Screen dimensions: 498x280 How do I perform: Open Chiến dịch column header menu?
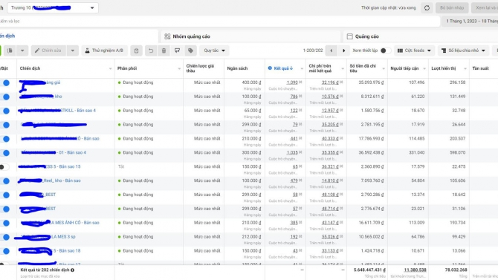click(x=110, y=68)
